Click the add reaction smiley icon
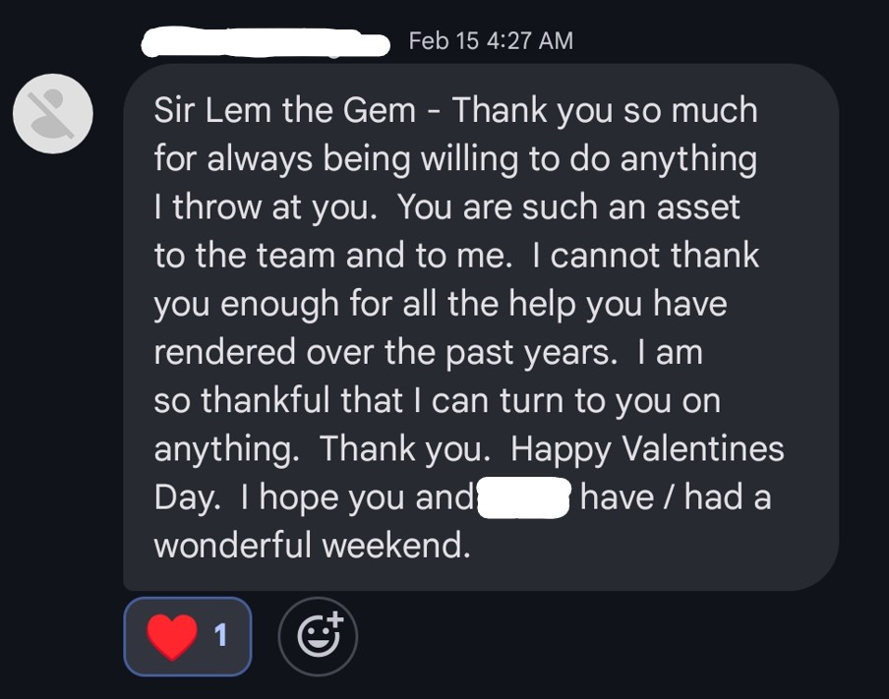 318,636
